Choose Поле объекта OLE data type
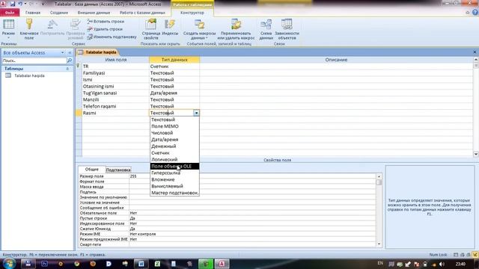This screenshot has height=269, width=479. [x=174, y=166]
